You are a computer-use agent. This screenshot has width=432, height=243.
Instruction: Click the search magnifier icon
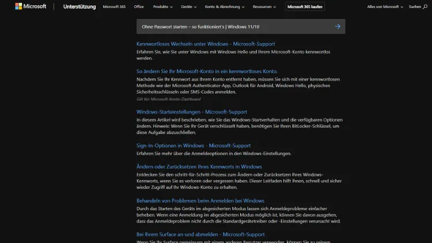(425, 6)
